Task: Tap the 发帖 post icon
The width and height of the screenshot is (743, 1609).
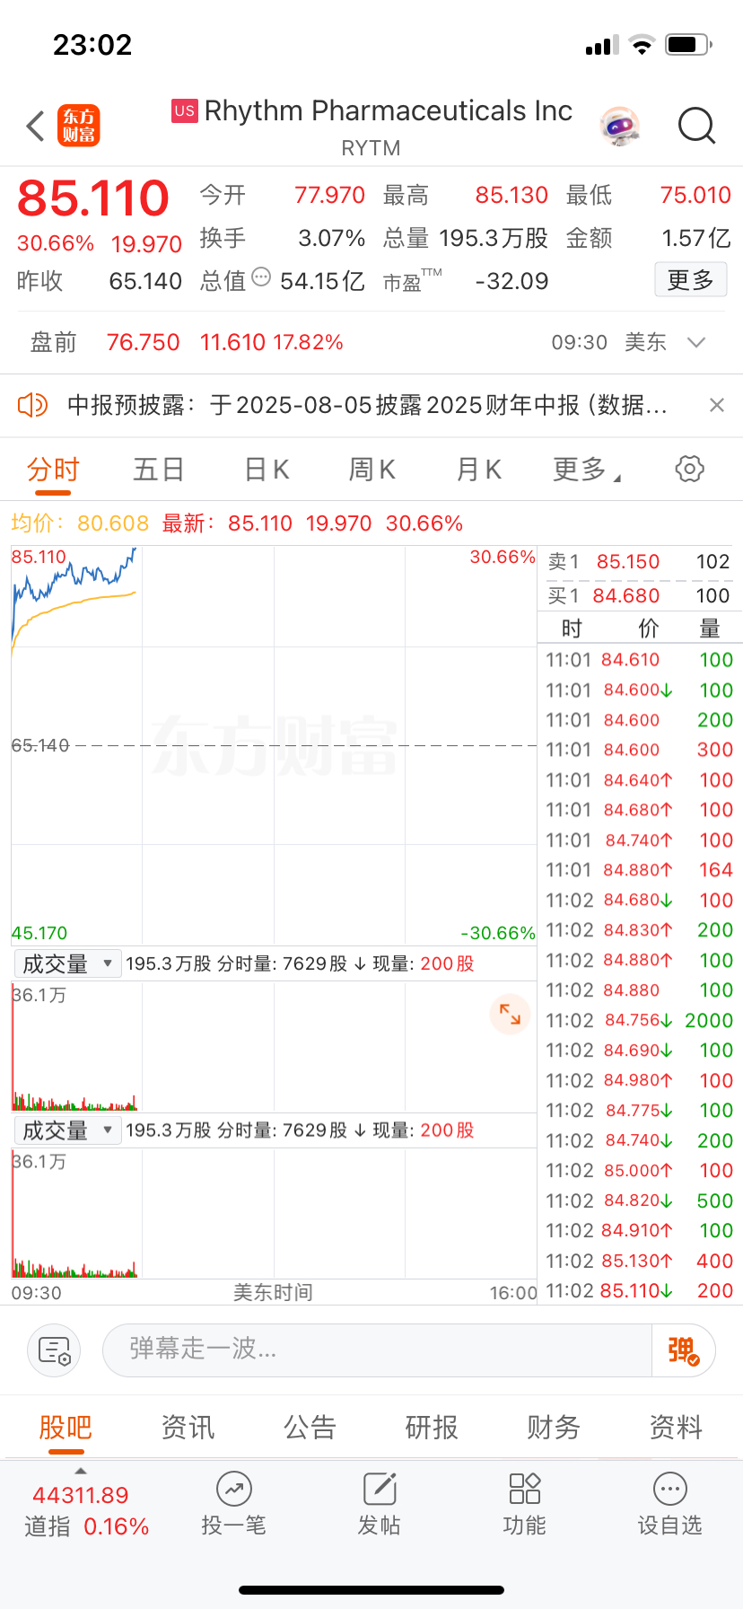Action: coord(379,1504)
